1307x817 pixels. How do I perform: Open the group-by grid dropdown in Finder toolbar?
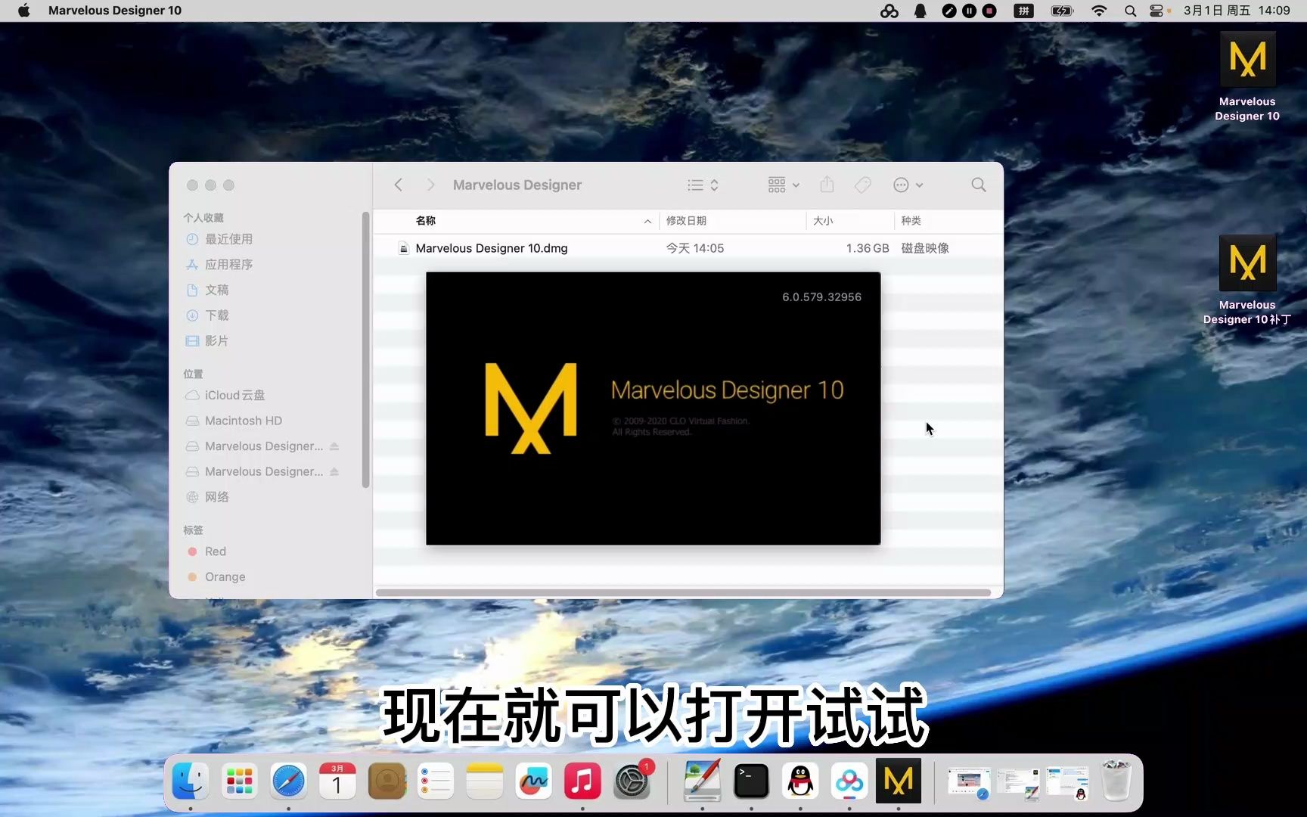point(784,185)
